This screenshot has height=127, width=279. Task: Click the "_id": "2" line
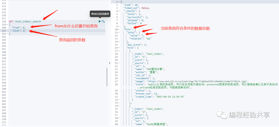[139, 112]
